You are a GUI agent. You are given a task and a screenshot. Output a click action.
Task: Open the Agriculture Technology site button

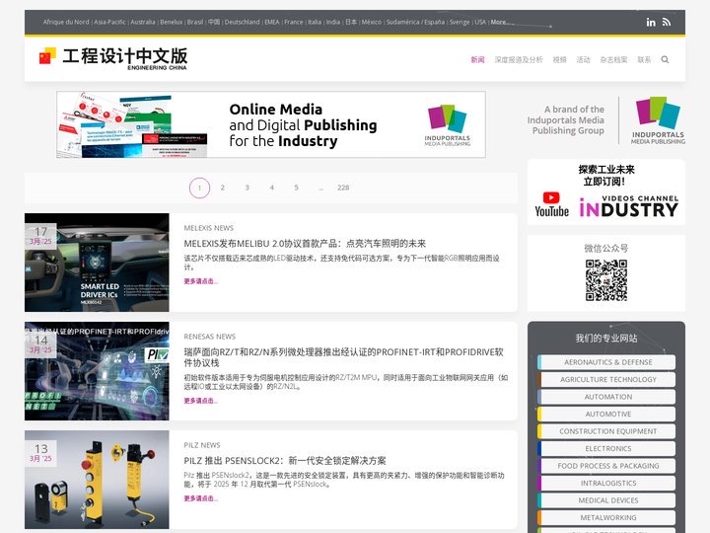(606, 379)
